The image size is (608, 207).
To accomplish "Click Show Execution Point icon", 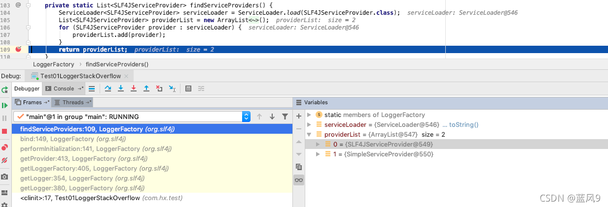I will 92,89.
